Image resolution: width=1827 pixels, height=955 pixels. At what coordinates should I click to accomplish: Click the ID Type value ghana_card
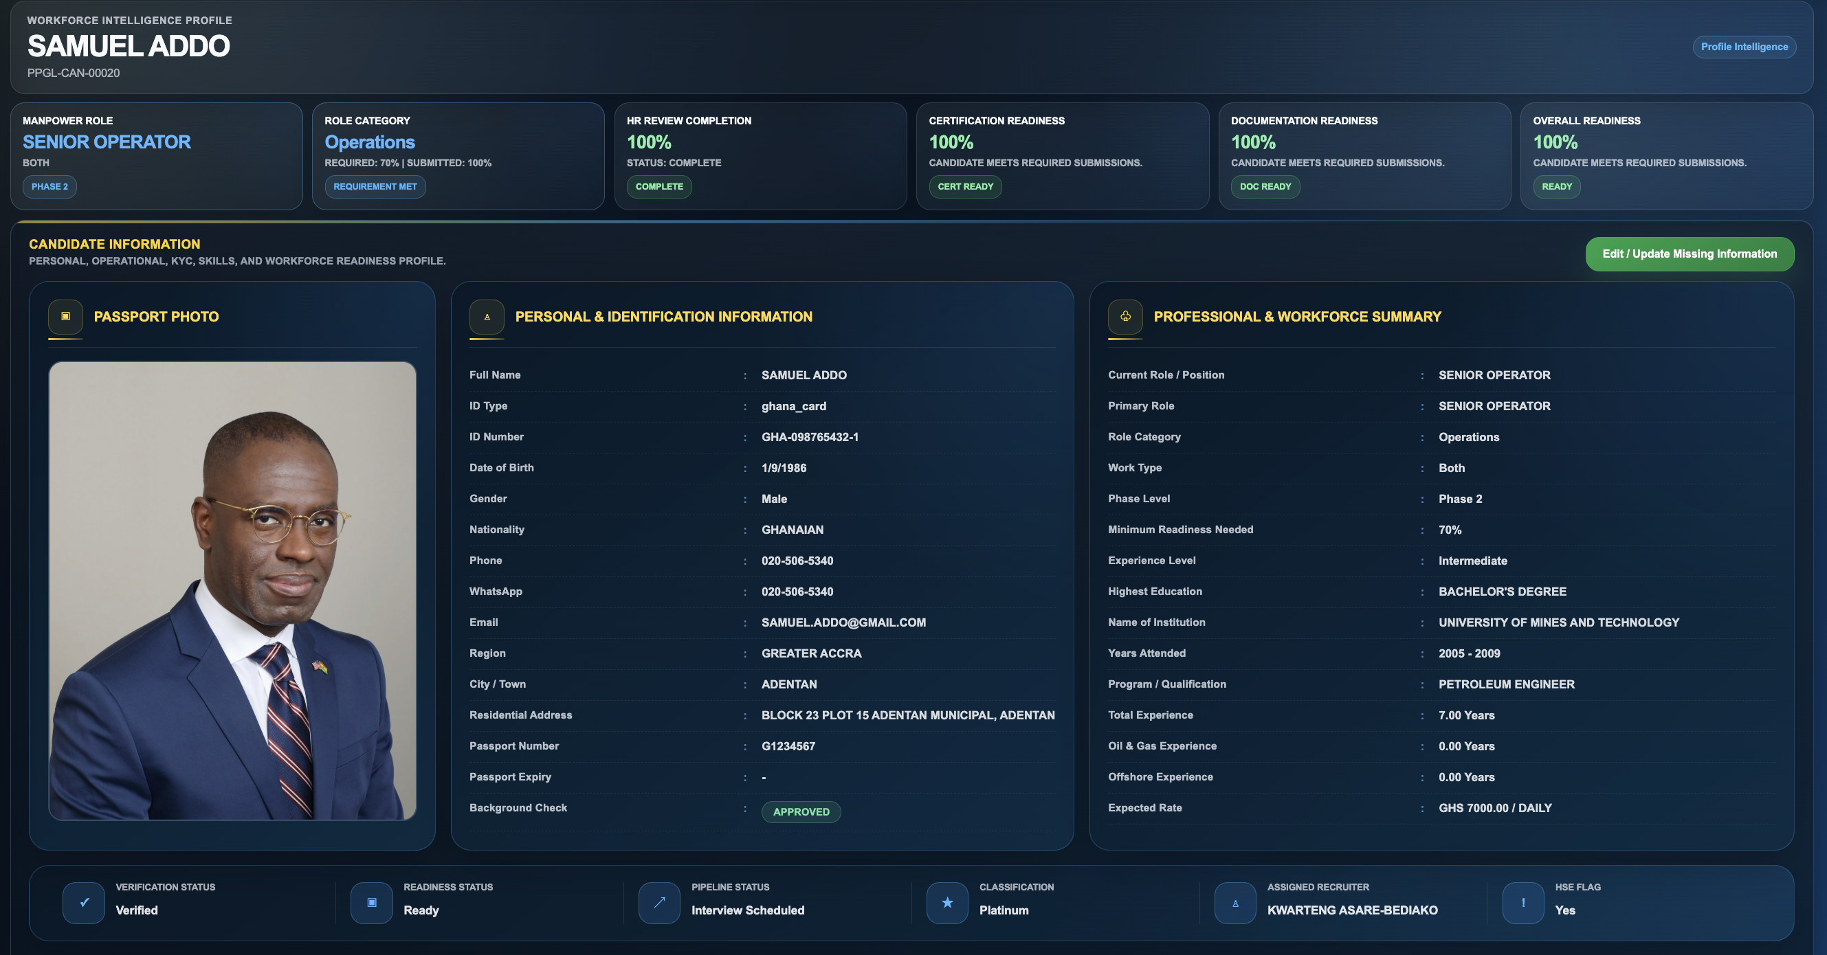[x=794, y=406]
